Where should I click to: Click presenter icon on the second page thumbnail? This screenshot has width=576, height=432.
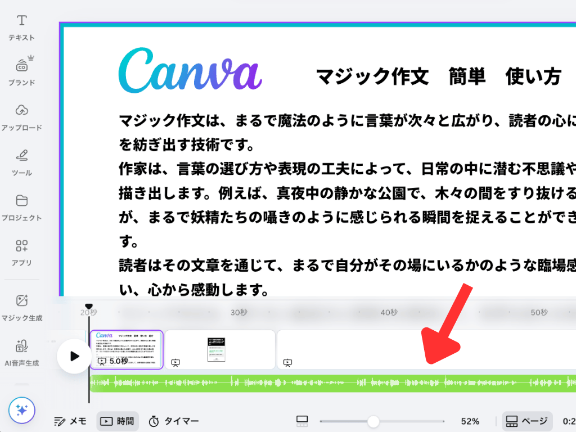click(x=175, y=363)
